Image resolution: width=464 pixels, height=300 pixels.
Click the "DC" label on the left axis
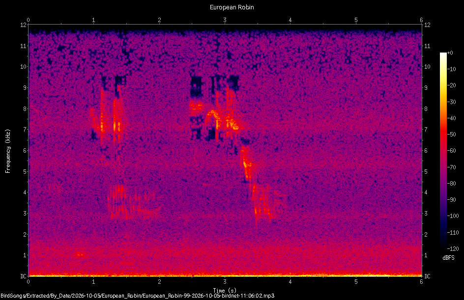(24, 276)
